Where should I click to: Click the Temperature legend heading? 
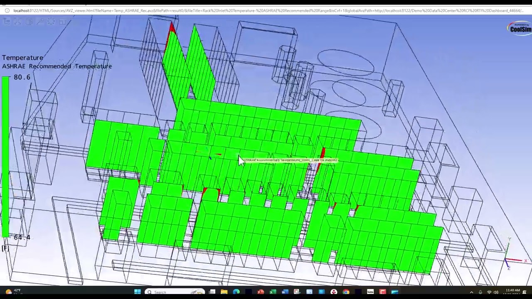coord(22,58)
